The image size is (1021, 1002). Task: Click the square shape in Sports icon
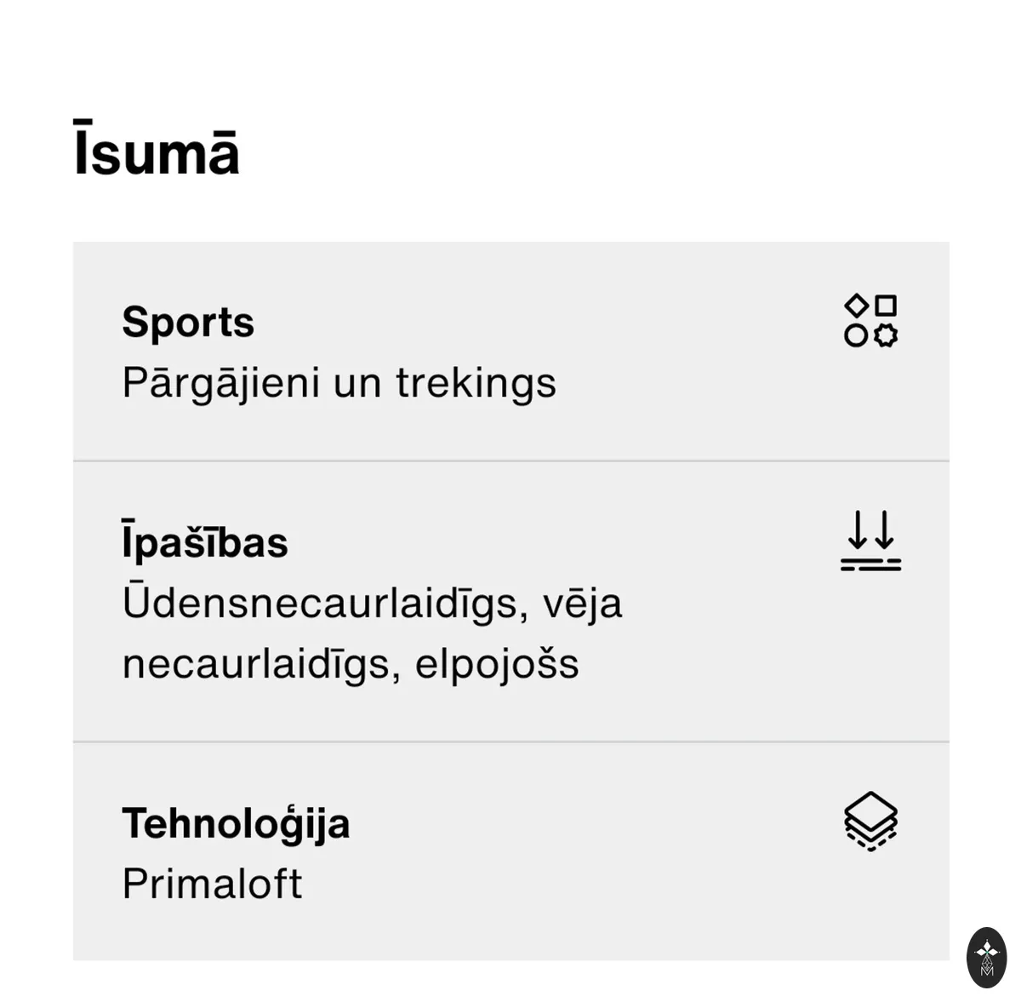coord(886,306)
